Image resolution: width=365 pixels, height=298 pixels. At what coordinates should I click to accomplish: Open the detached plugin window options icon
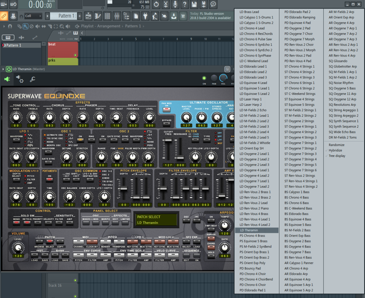point(227,69)
